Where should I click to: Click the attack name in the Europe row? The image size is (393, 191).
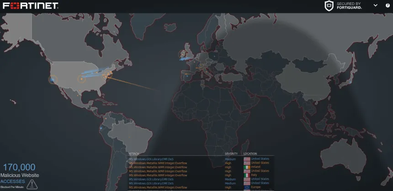pos(158,187)
